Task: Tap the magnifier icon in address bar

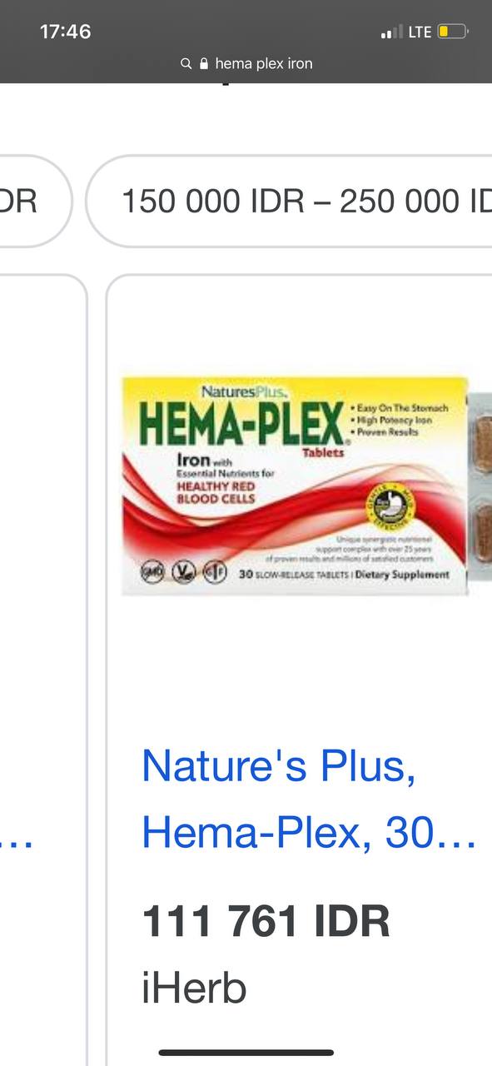Action: pyautogui.click(x=186, y=63)
